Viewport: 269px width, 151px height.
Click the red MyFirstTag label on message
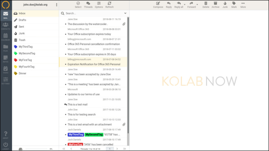[x=75, y=145]
